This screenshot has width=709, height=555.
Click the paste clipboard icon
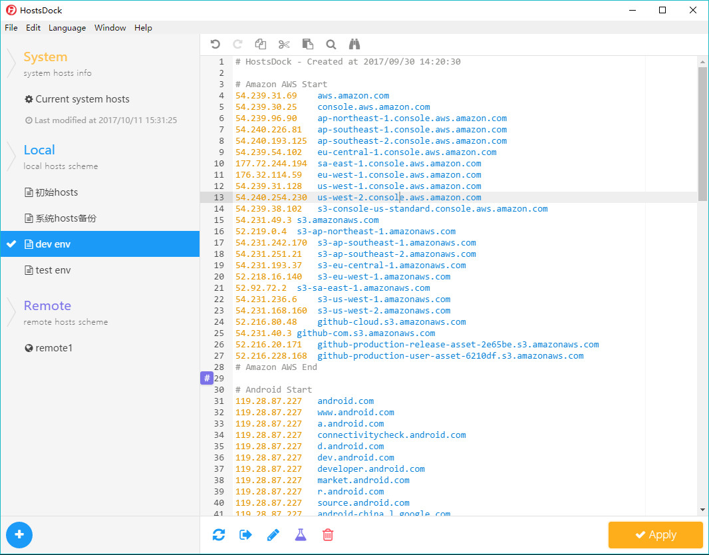pyautogui.click(x=307, y=45)
